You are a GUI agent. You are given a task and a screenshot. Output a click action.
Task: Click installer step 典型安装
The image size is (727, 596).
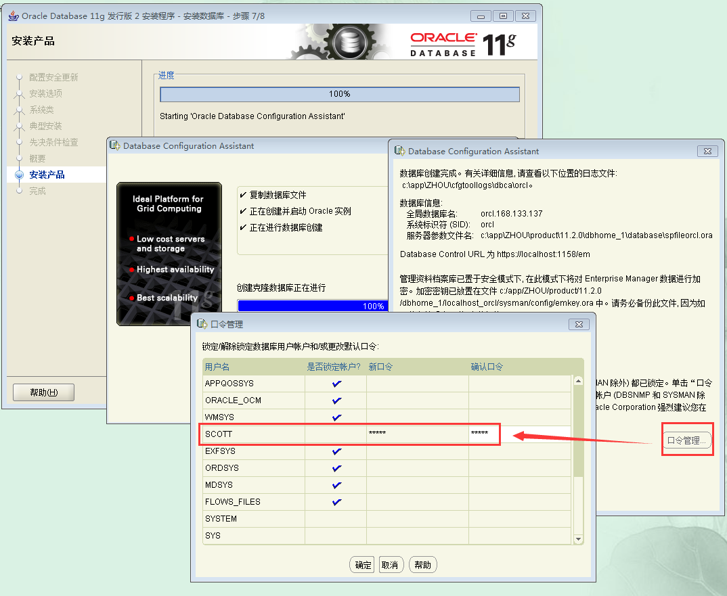[x=45, y=126]
